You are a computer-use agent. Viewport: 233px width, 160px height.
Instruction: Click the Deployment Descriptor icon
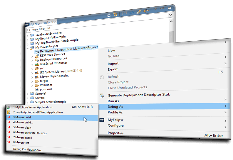click(37, 52)
